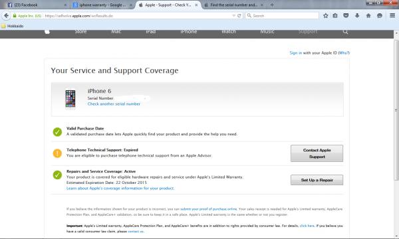This screenshot has width=399, height=239.
Task: Click the 'Repairs and Service Coverage: Active' text
Action: coord(101,171)
